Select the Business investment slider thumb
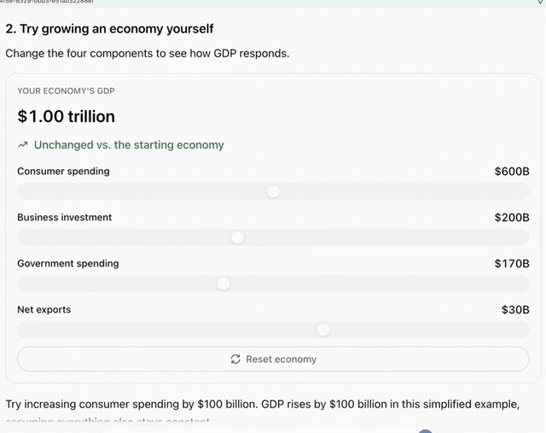 pos(238,237)
